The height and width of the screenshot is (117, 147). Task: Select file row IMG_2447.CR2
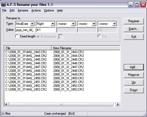pos(26,67)
